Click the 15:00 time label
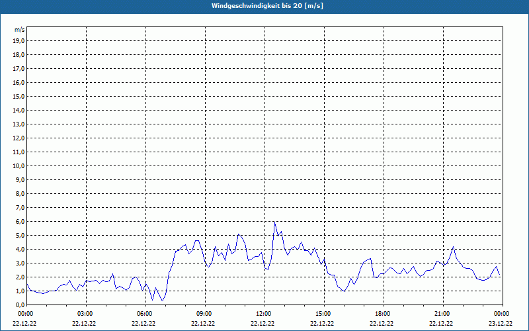This screenshot has height=331, width=529. point(324,314)
